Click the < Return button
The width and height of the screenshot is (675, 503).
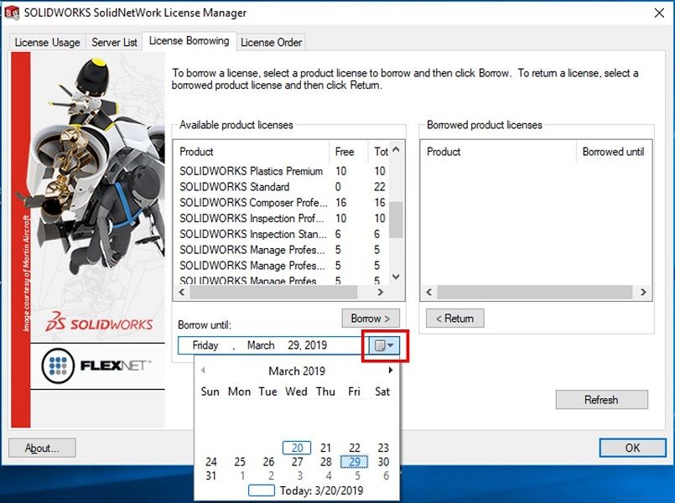pos(454,319)
